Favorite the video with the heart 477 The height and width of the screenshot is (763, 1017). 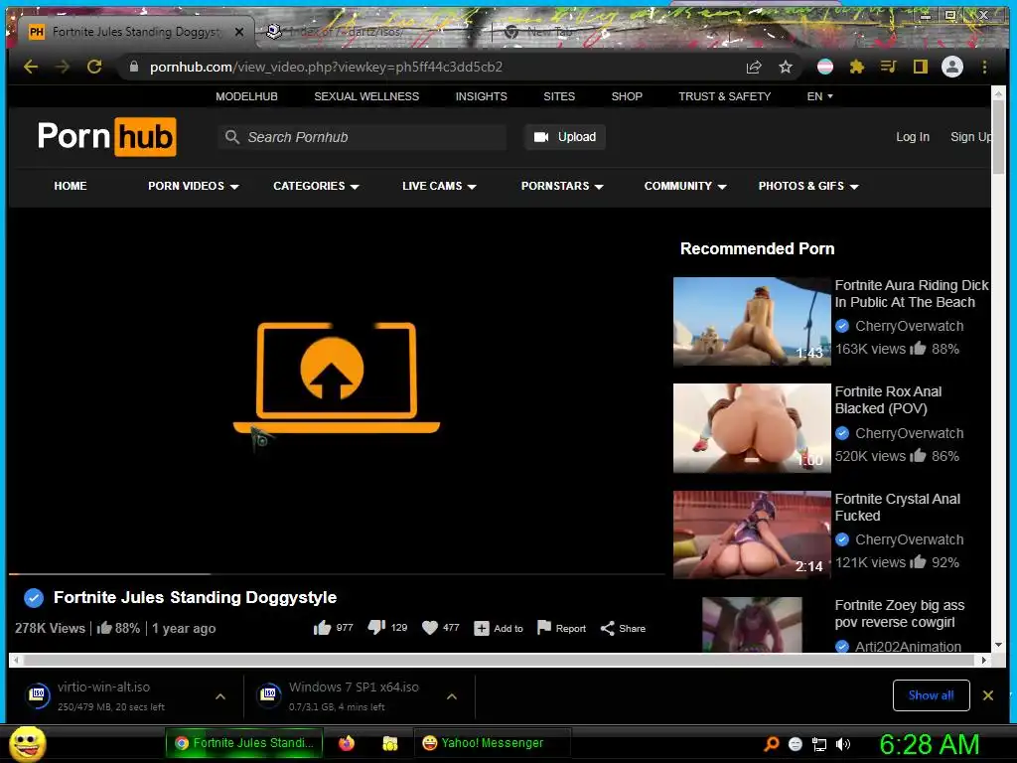441,628
